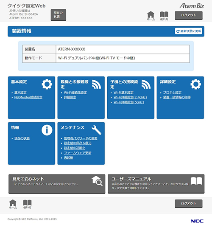Open プロキシ設定 link
The width and height of the screenshot is (212, 225).
(x=172, y=93)
